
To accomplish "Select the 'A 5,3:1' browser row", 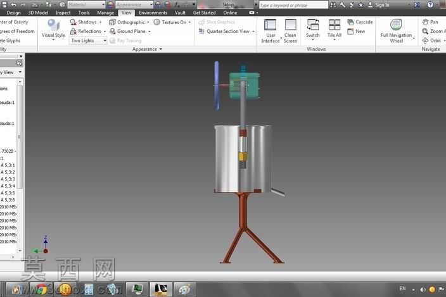I will [8, 165].
